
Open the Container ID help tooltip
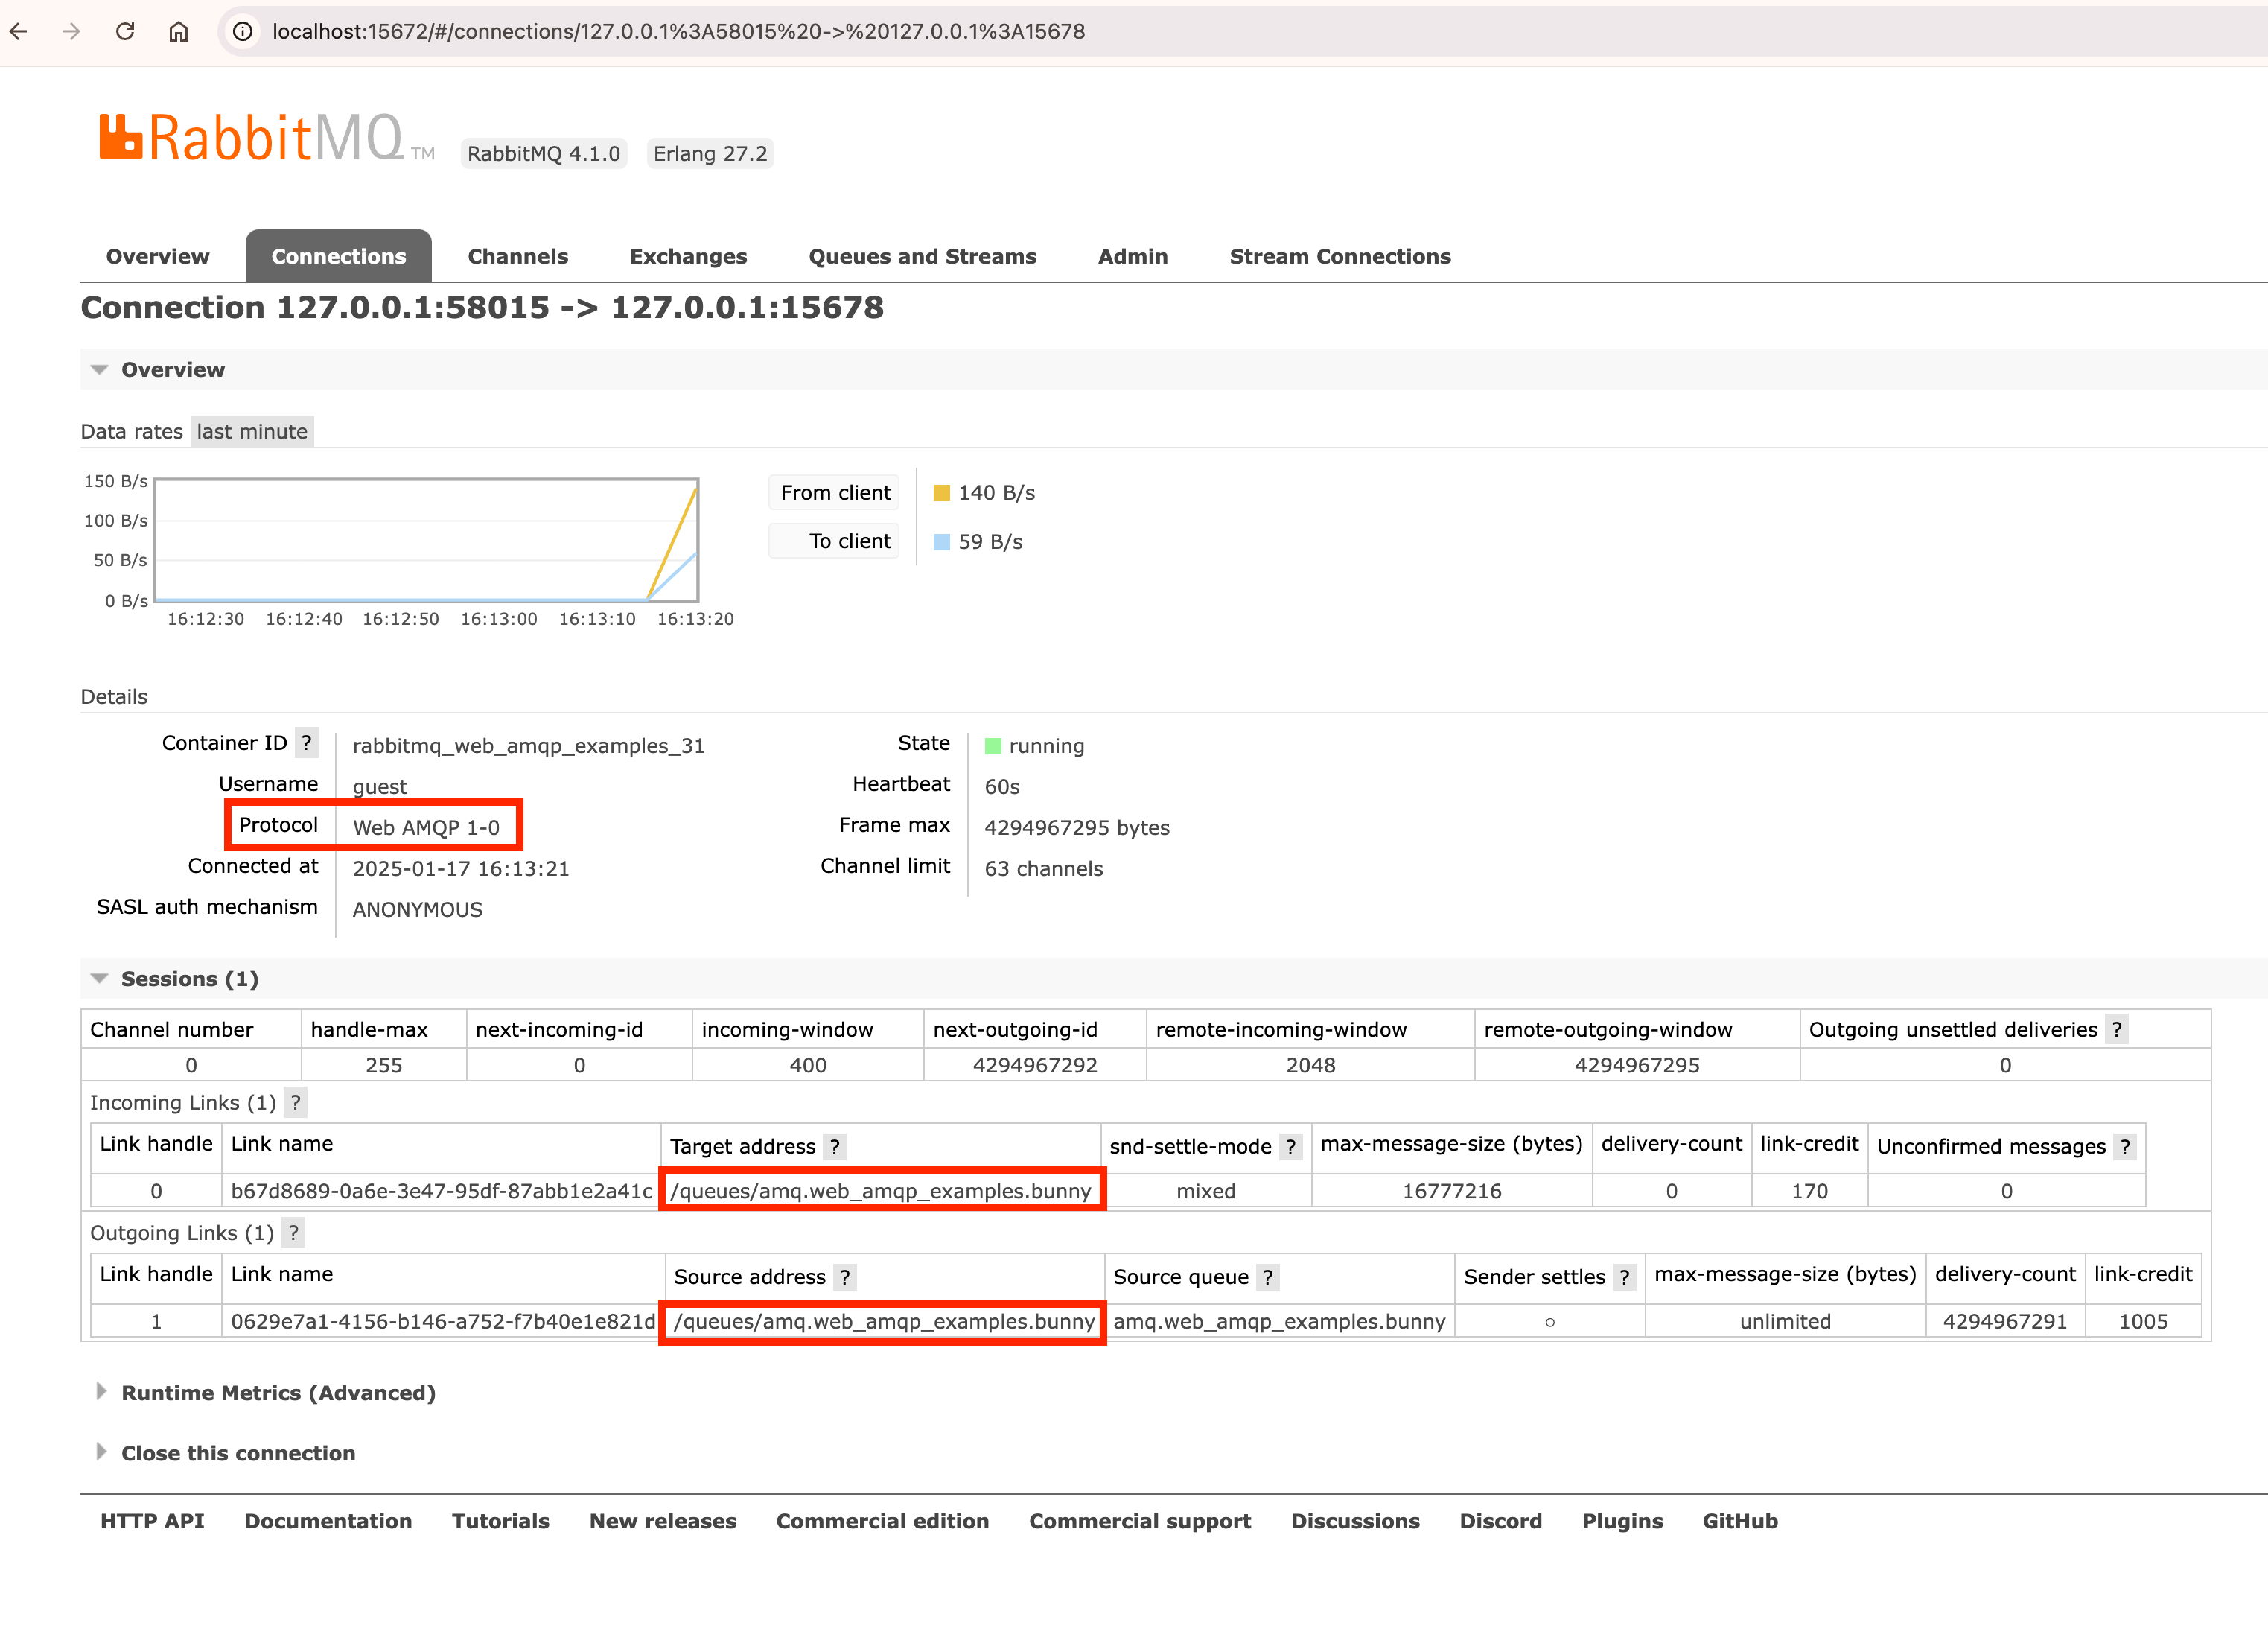306,742
